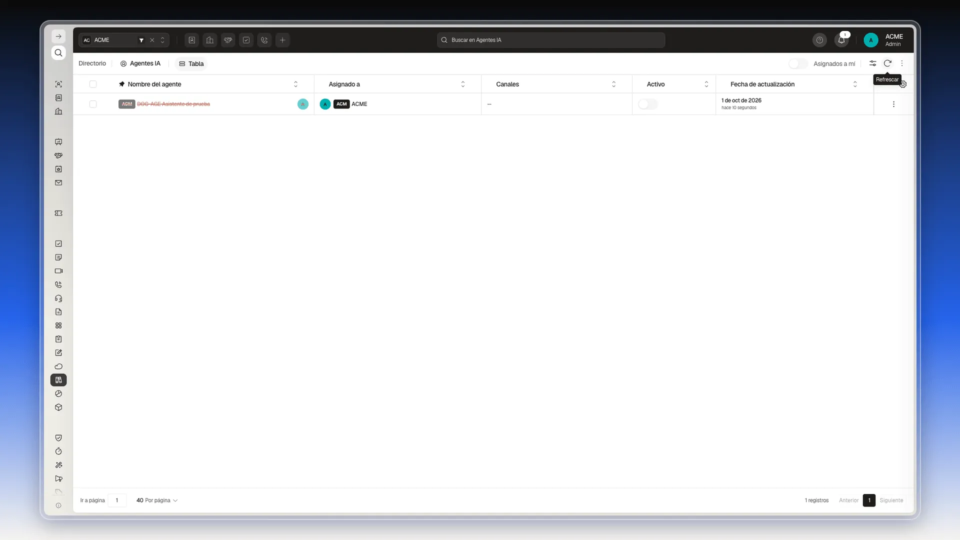Open the help question mark icon
Image resolution: width=960 pixels, height=540 pixels.
click(x=819, y=40)
